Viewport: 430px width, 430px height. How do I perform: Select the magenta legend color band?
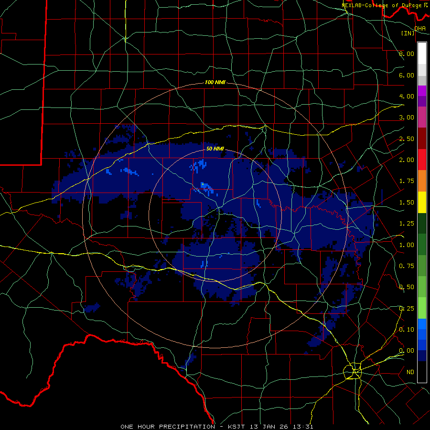(422, 91)
